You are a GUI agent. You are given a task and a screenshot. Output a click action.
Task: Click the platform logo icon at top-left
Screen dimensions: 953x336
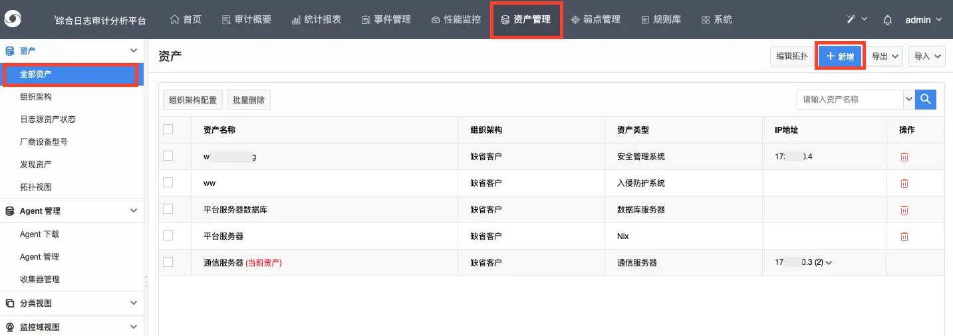13,19
